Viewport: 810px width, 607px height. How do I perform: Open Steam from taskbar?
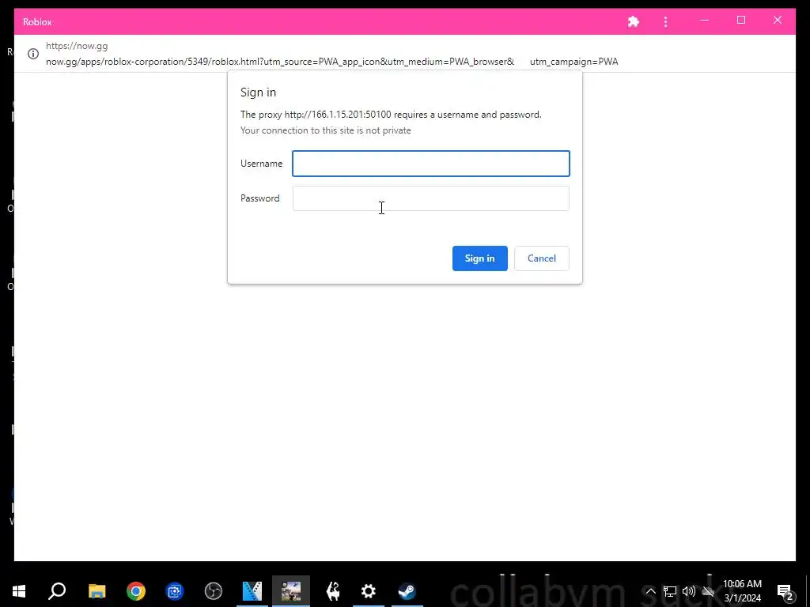click(407, 591)
